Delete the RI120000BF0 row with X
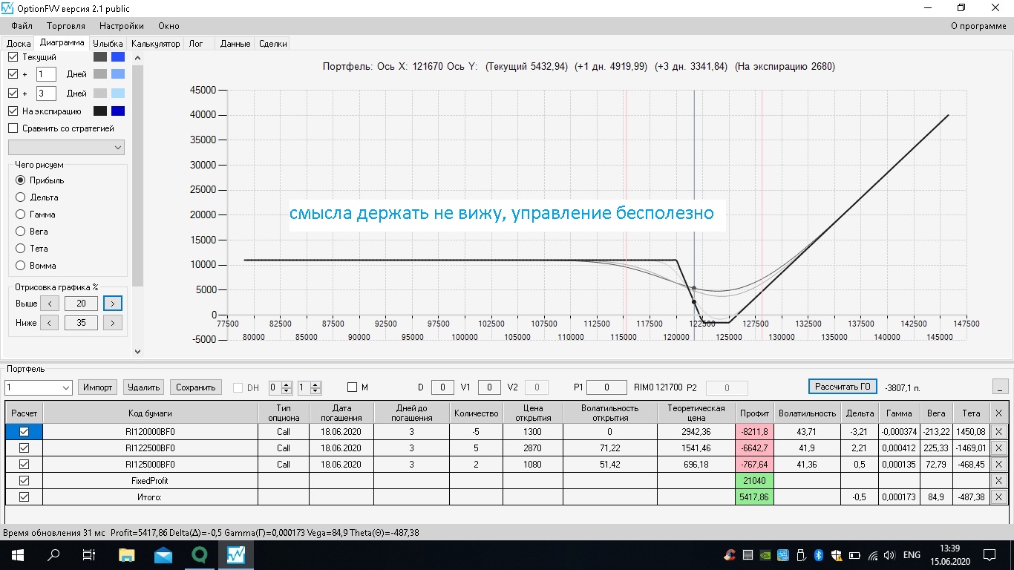Viewport: 1014px width, 570px height. click(998, 431)
